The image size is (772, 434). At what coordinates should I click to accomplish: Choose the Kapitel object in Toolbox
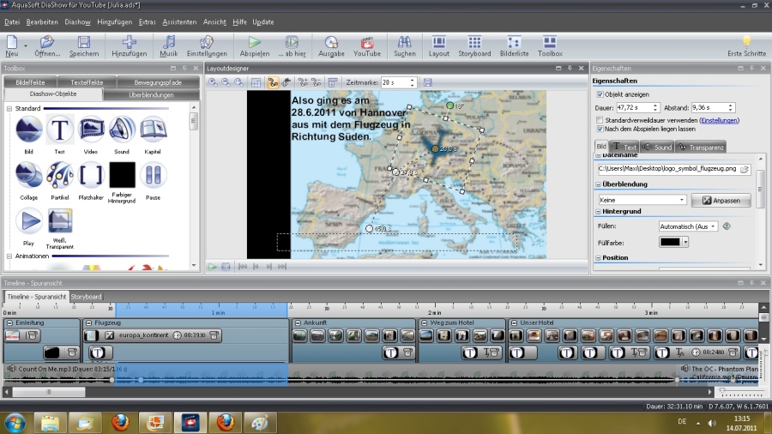153,130
